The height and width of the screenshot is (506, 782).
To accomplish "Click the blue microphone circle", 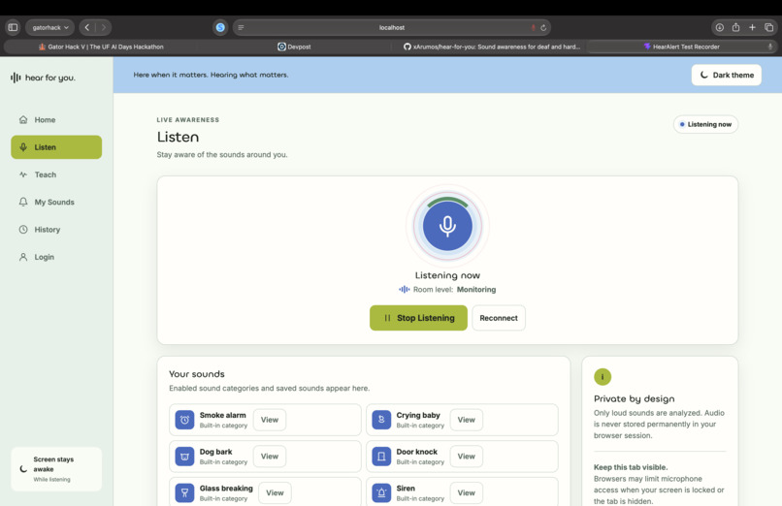I will pyautogui.click(x=447, y=226).
